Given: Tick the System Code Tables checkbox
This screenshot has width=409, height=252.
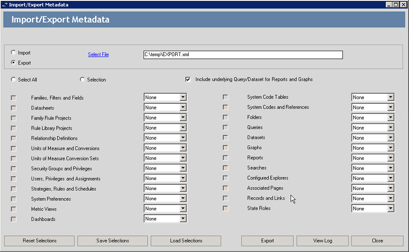Looking at the screenshot, I should click(x=226, y=97).
